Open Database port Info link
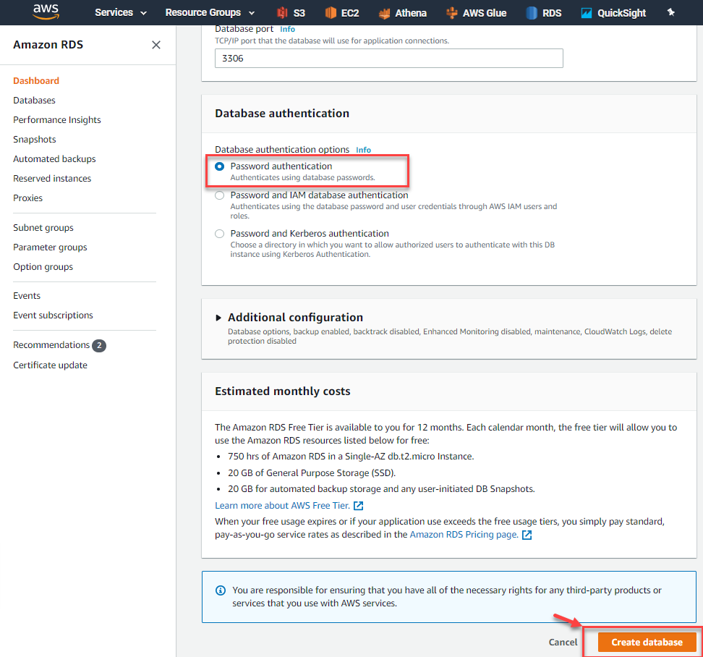703x657 pixels. click(x=287, y=29)
